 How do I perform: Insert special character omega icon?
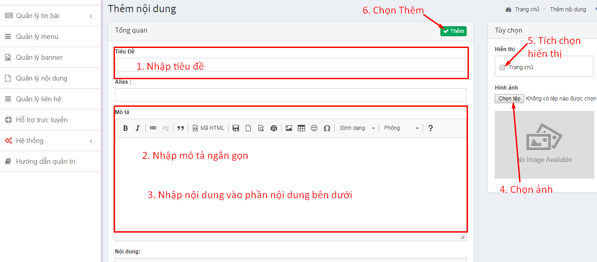click(x=327, y=128)
